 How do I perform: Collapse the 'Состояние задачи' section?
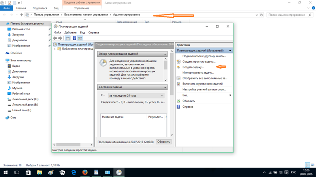[165, 87]
